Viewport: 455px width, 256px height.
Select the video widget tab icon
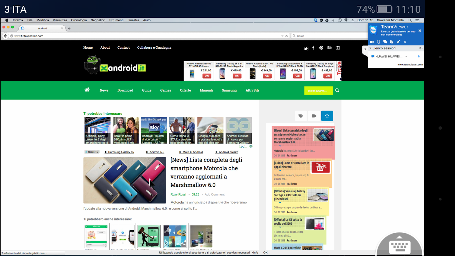[314, 116]
